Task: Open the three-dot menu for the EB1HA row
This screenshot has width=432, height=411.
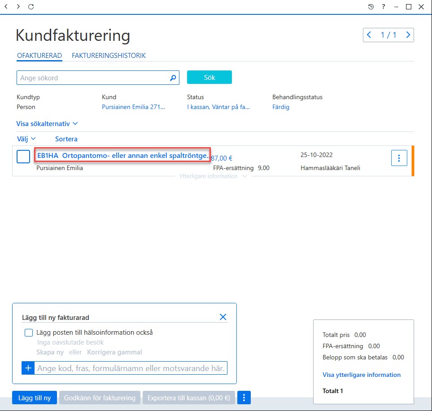Action: 399,158
